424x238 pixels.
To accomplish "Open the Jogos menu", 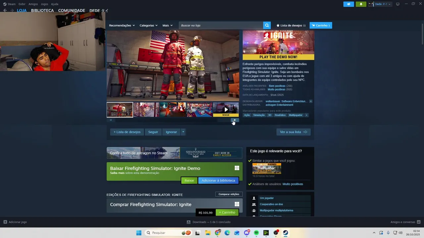I will tap(44, 4).
